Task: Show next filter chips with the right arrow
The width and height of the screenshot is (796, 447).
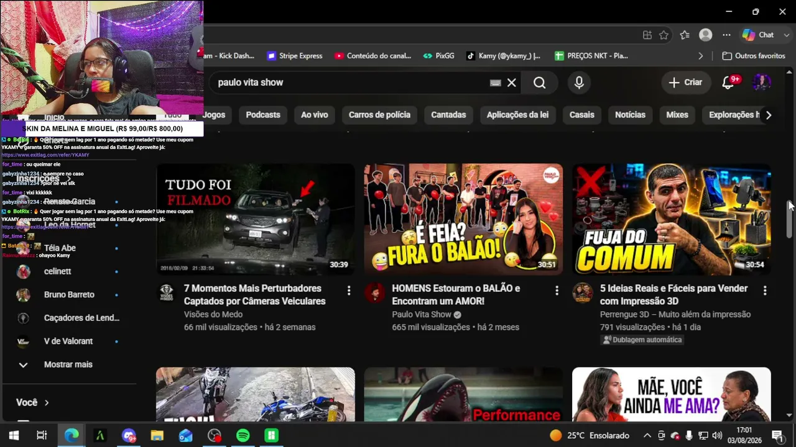Action: (x=769, y=115)
